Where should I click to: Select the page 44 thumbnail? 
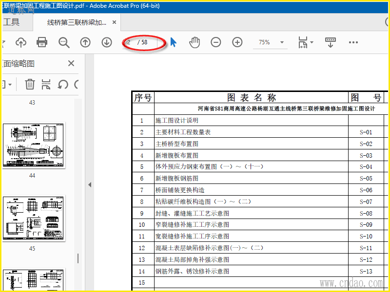click(x=33, y=145)
